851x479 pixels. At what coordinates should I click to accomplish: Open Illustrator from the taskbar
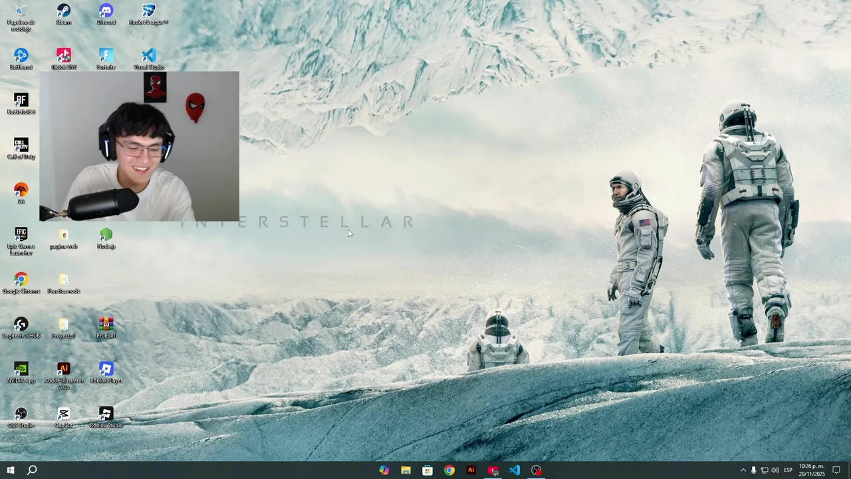tap(471, 470)
